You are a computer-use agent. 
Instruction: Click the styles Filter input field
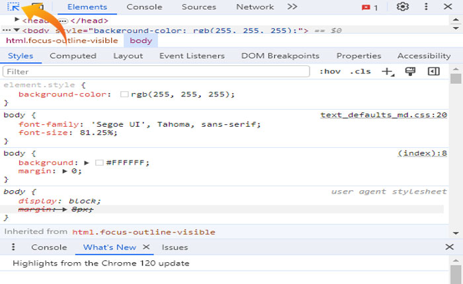pyautogui.click(x=156, y=71)
